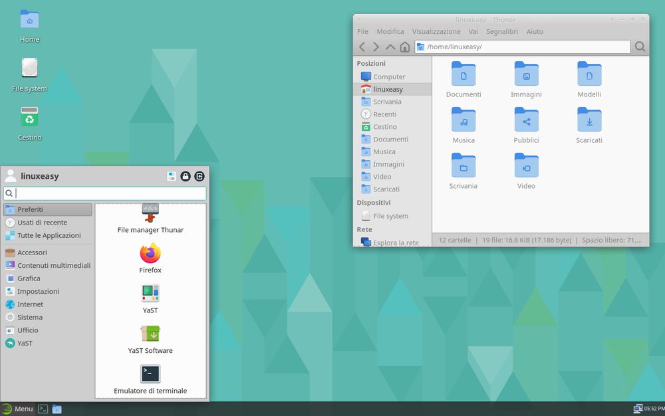Open the Modelli folder in Thunar
665x416 pixels.
tap(589, 73)
